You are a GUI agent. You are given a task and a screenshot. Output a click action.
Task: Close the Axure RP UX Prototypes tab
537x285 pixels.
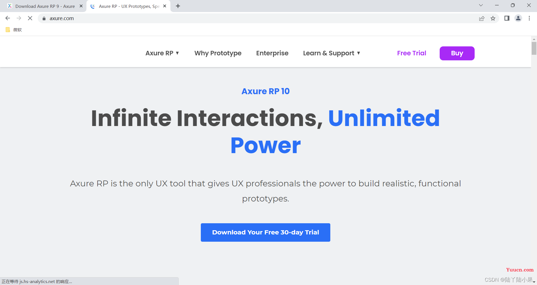[165, 6]
